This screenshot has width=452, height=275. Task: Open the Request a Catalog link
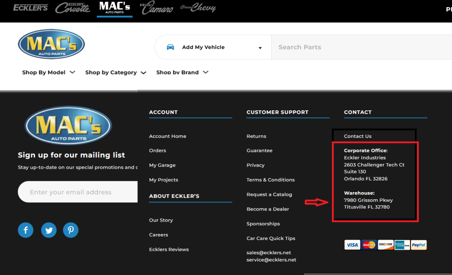pyautogui.click(x=269, y=194)
